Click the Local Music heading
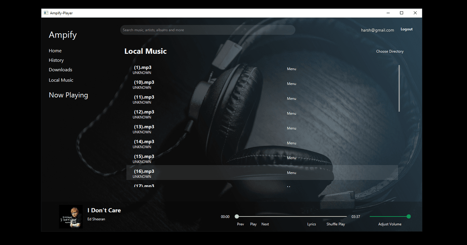Viewport: 467px width, 245px height. [146, 51]
